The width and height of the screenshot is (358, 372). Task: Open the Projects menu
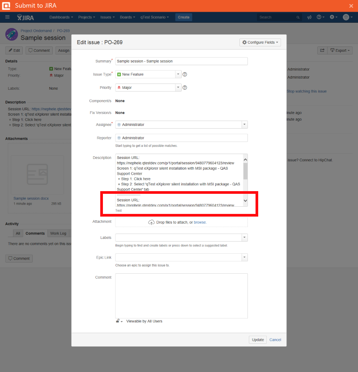pos(86,17)
